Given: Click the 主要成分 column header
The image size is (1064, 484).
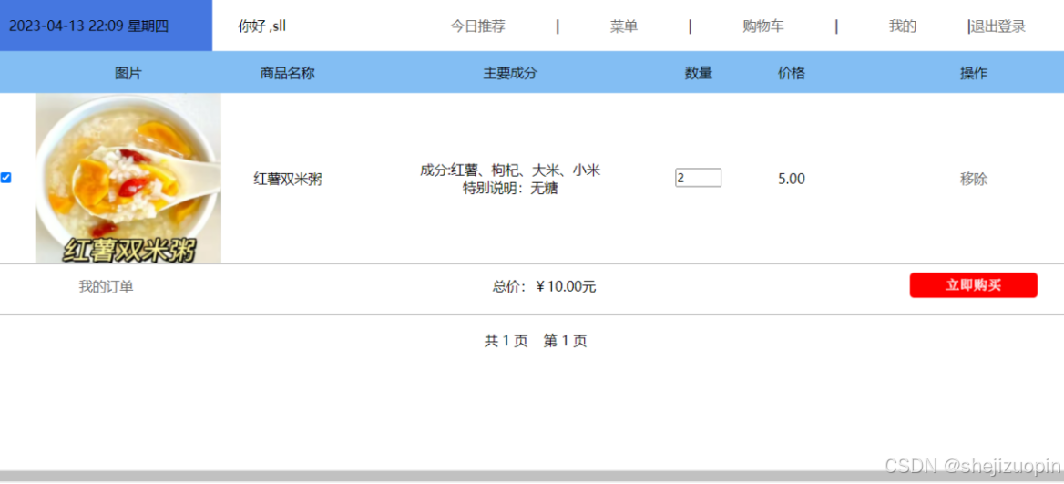Looking at the screenshot, I should coord(509,73).
